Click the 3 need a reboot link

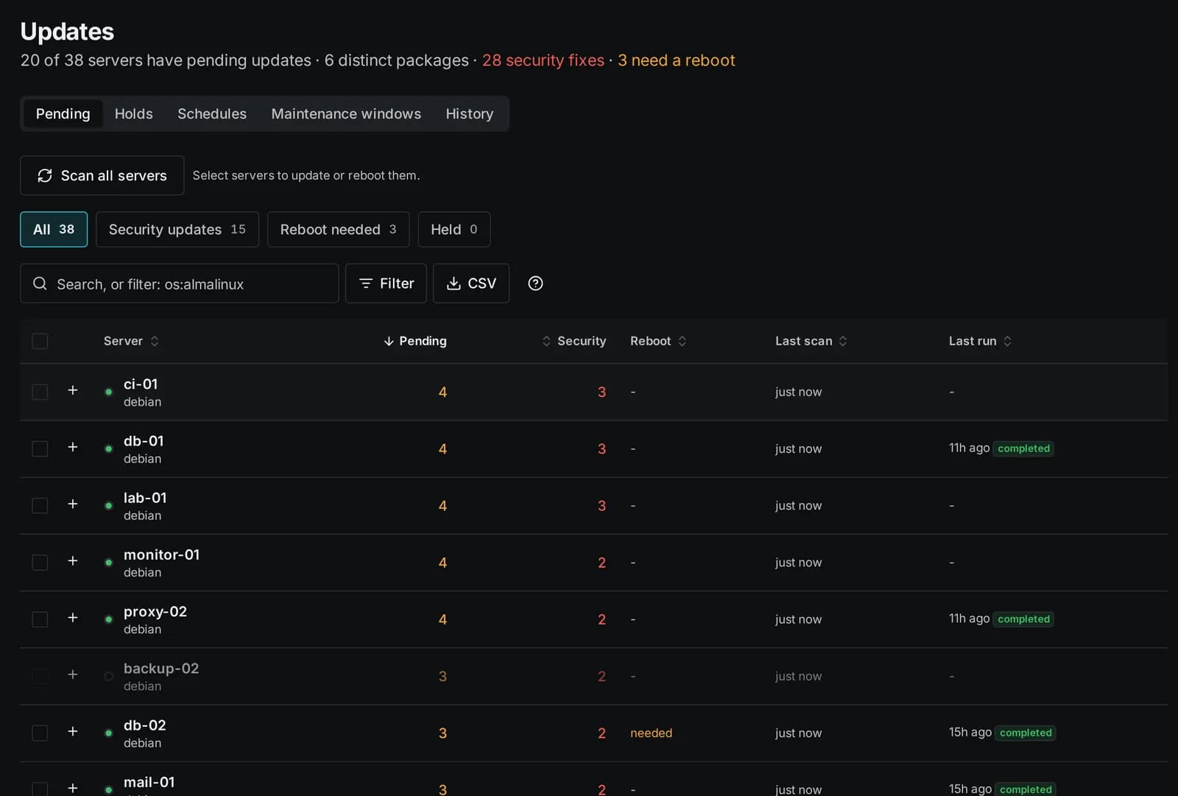(x=677, y=60)
